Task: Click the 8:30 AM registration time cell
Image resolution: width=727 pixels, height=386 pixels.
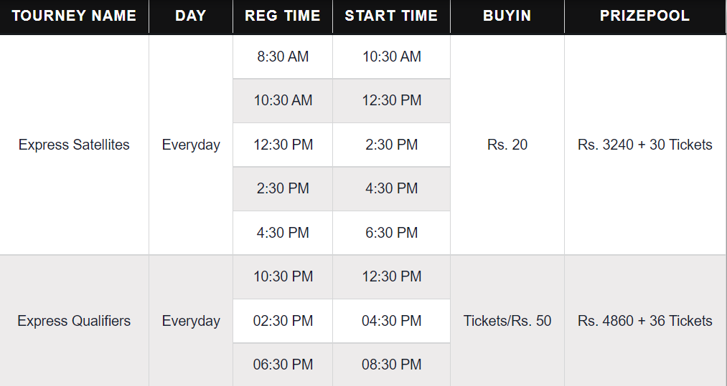Action: pos(282,57)
